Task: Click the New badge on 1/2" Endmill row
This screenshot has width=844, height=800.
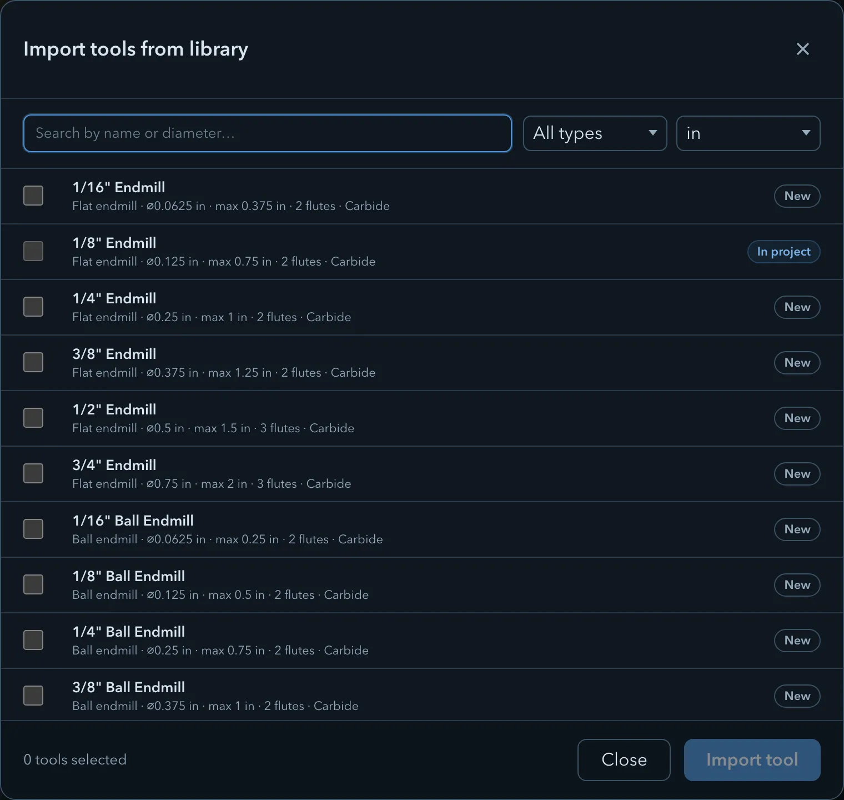Action: 797,418
